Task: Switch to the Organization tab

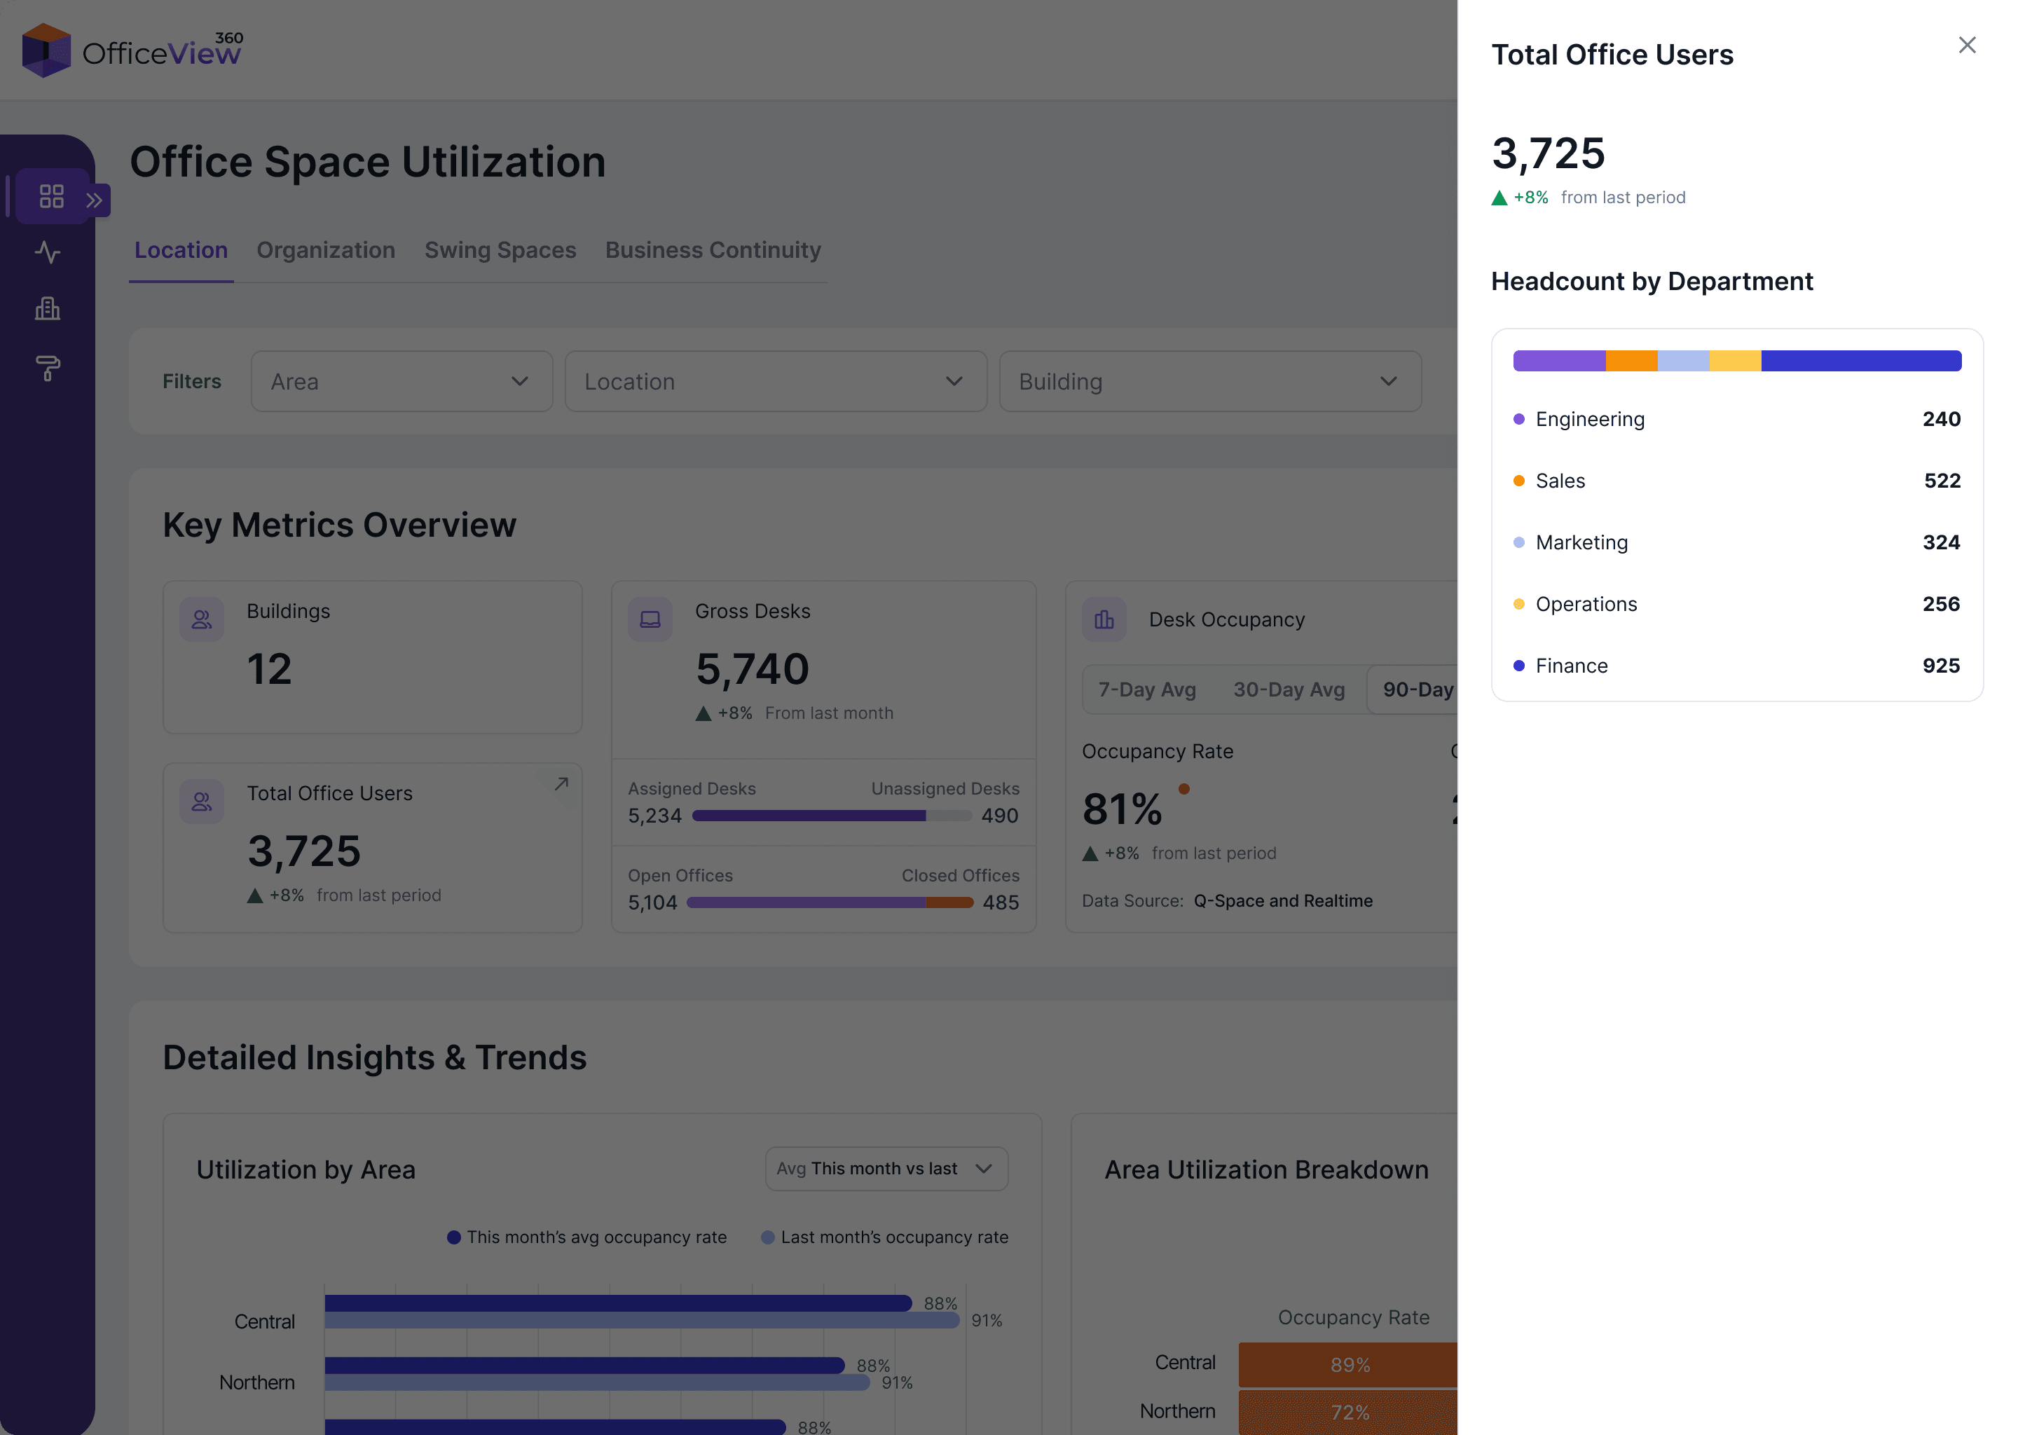Action: (x=326, y=250)
